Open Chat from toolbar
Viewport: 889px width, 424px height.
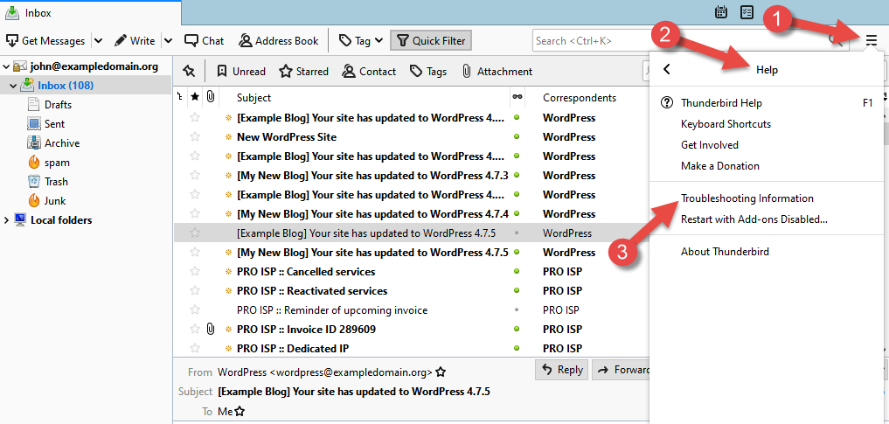204,41
